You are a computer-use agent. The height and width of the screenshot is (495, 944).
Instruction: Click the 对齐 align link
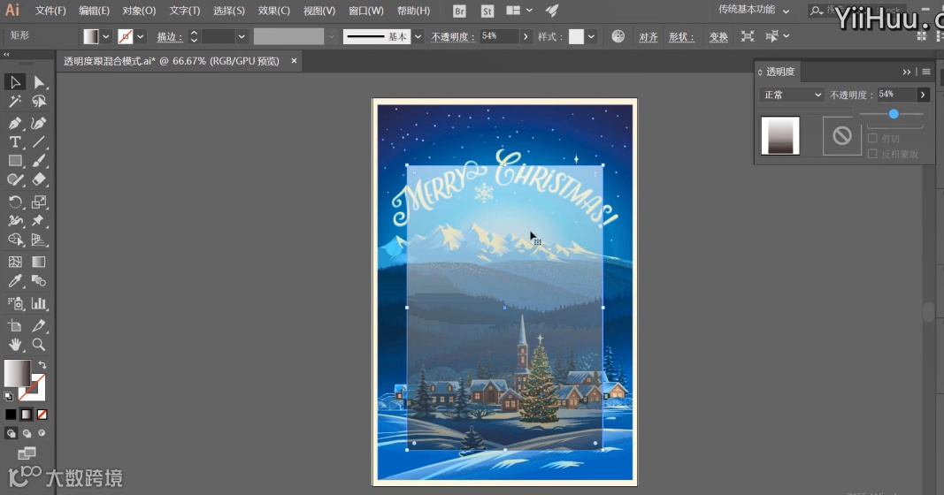649,37
